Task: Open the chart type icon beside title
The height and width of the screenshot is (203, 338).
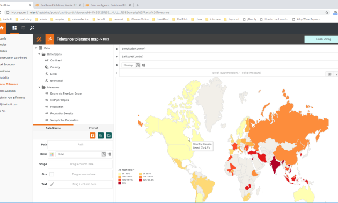Action: 49,39
